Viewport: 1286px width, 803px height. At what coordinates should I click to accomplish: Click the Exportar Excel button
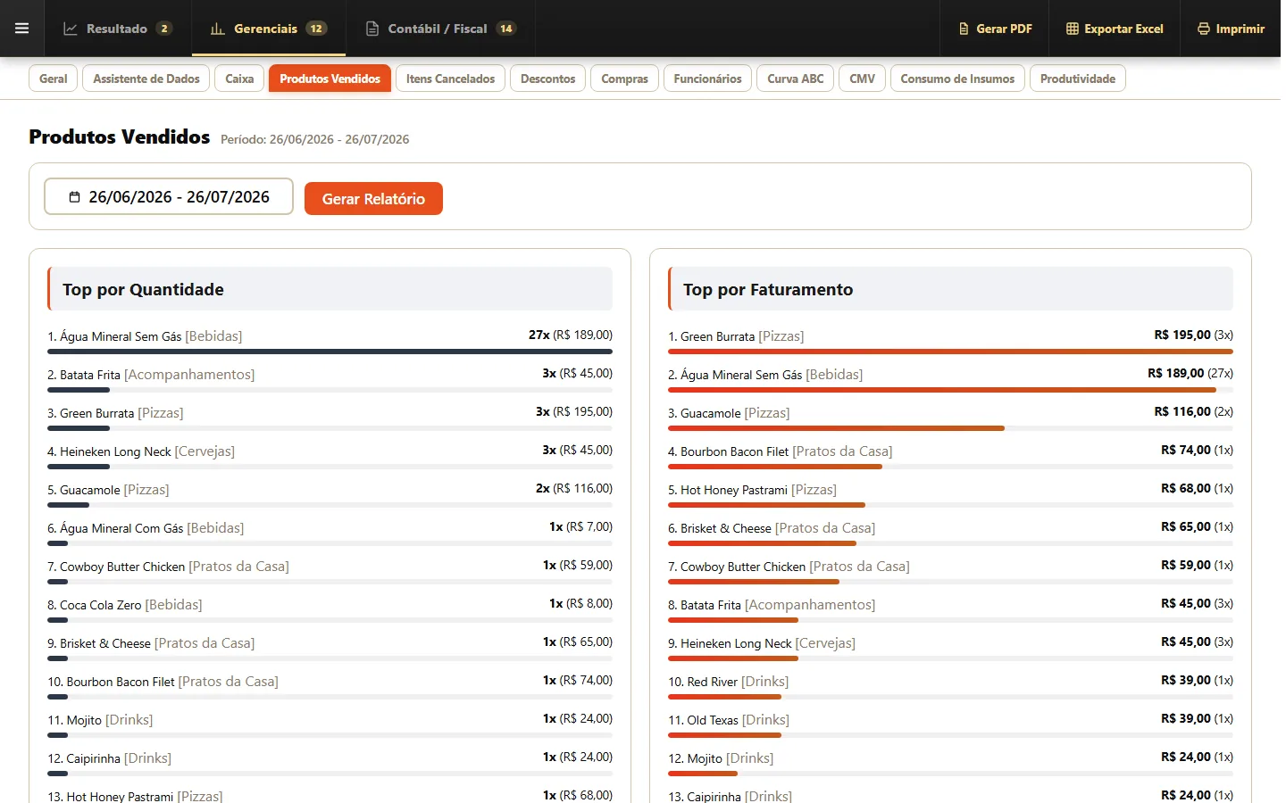tap(1115, 29)
